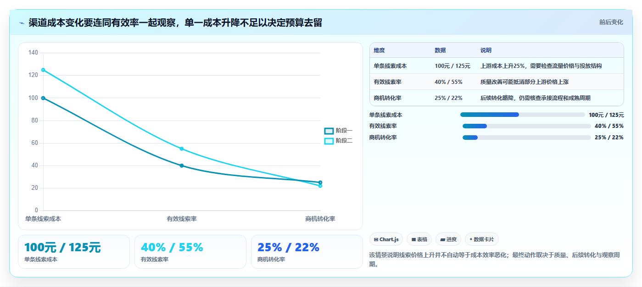Click progress value 100元 / 125元 beside bar
Viewport: 642px width, 287px height.
pos(606,115)
